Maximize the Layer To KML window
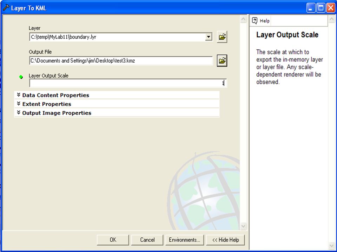This screenshot has width=337, height=252. point(321,8)
